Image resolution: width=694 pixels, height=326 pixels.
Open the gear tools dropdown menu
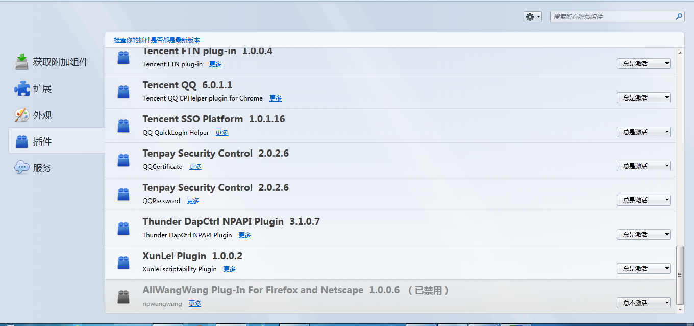point(532,17)
